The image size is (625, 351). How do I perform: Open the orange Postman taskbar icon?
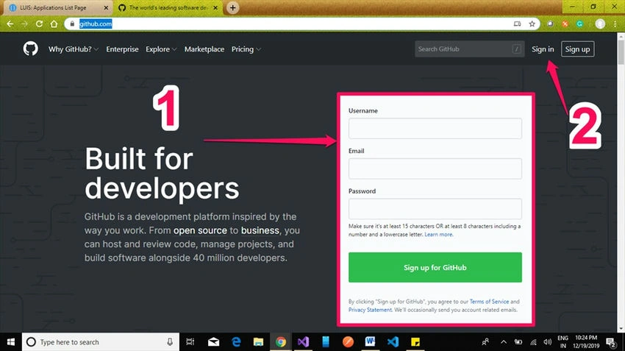coord(348,342)
